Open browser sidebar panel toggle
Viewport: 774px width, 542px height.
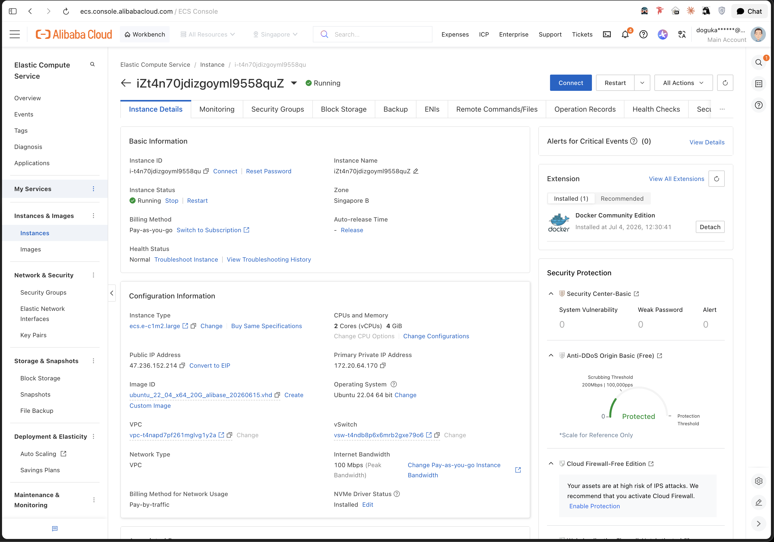pos(13,11)
